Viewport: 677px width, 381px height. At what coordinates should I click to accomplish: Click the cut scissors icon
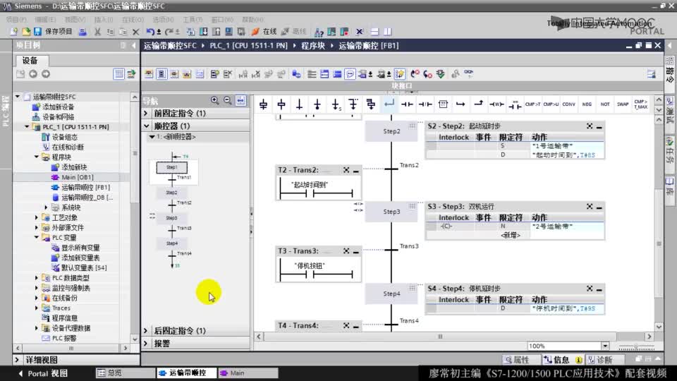[x=97, y=32]
